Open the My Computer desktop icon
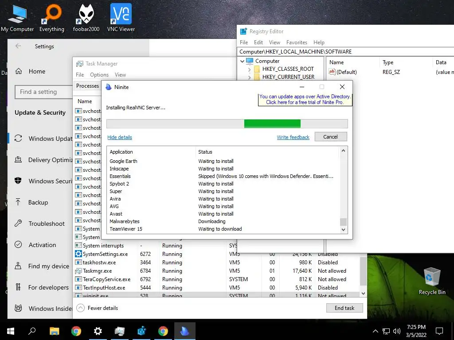 tap(17, 18)
